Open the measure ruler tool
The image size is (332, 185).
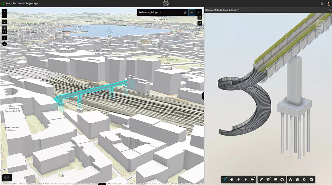[x=261, y=179]
